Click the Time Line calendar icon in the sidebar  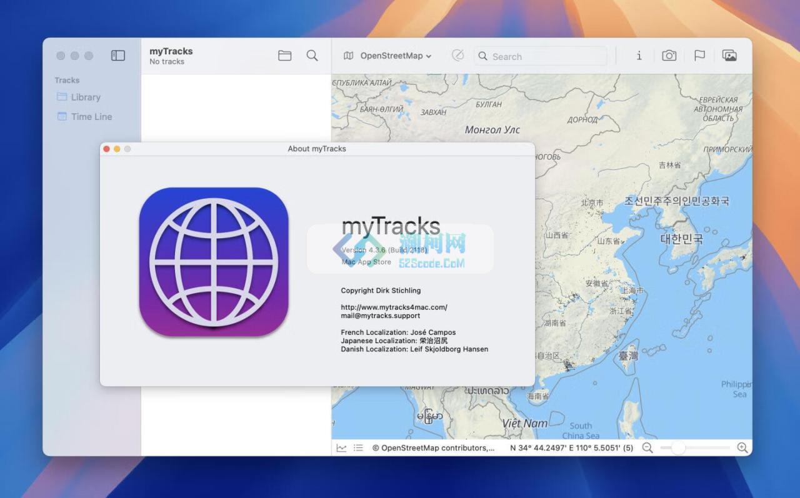(x=62, y=116)
